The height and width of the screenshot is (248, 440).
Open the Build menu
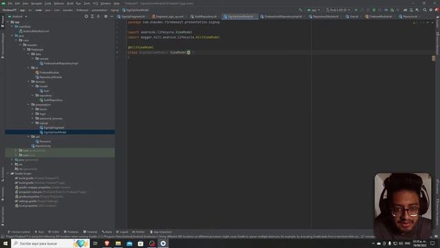(70, 3)
